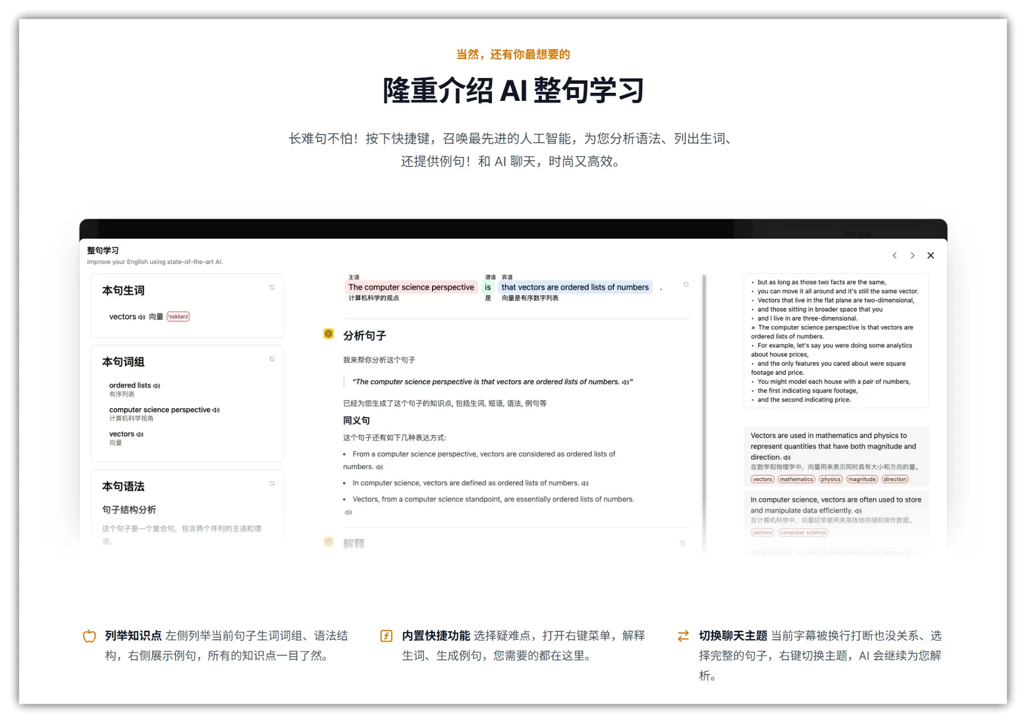Click the swap arrows icon beside 切换聊天主题
The image size is (1026, 723).
point(683,636)
